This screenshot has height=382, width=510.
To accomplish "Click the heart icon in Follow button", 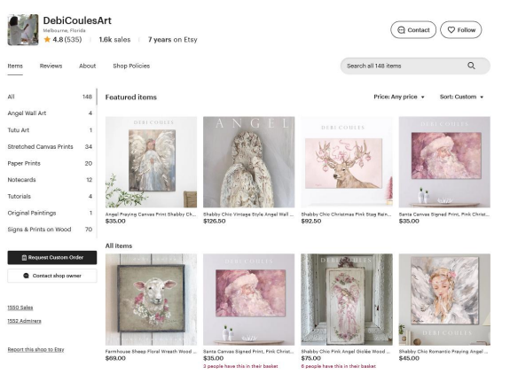I will 451,30.
